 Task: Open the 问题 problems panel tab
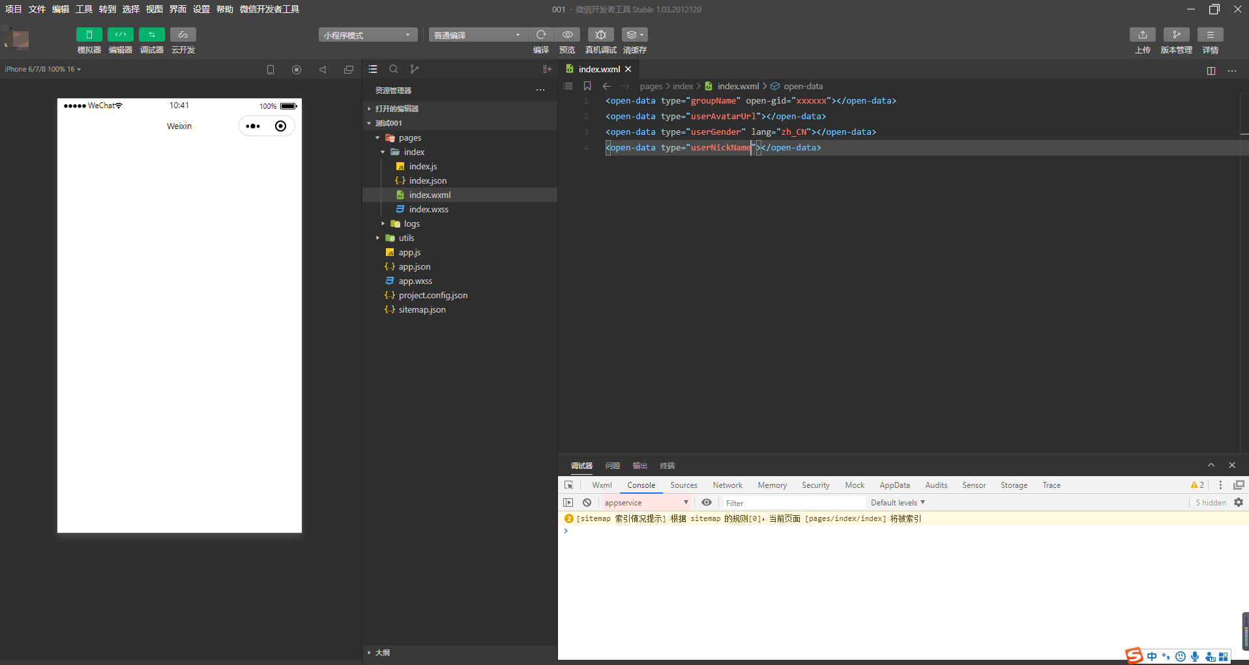click(x=612, y=466)
